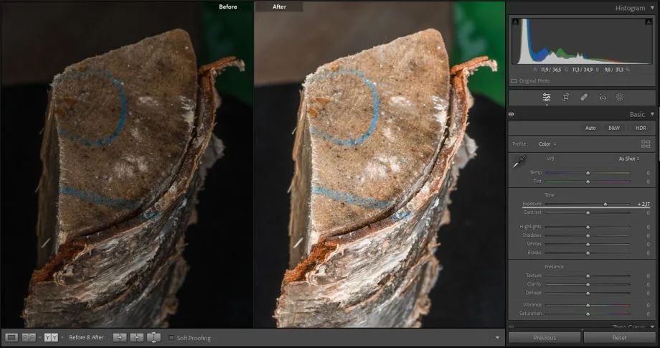This screenshot has width=660, height=348.
Task: Pick the White Balance eyedropper
Action: [519, 162]
